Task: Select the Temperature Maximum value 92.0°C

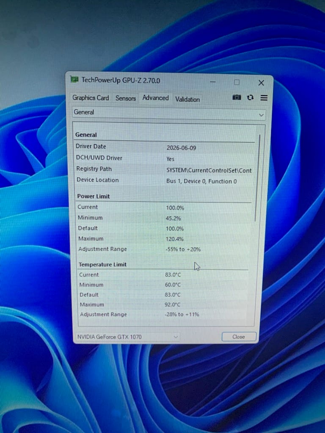Action: pos(173,304)
